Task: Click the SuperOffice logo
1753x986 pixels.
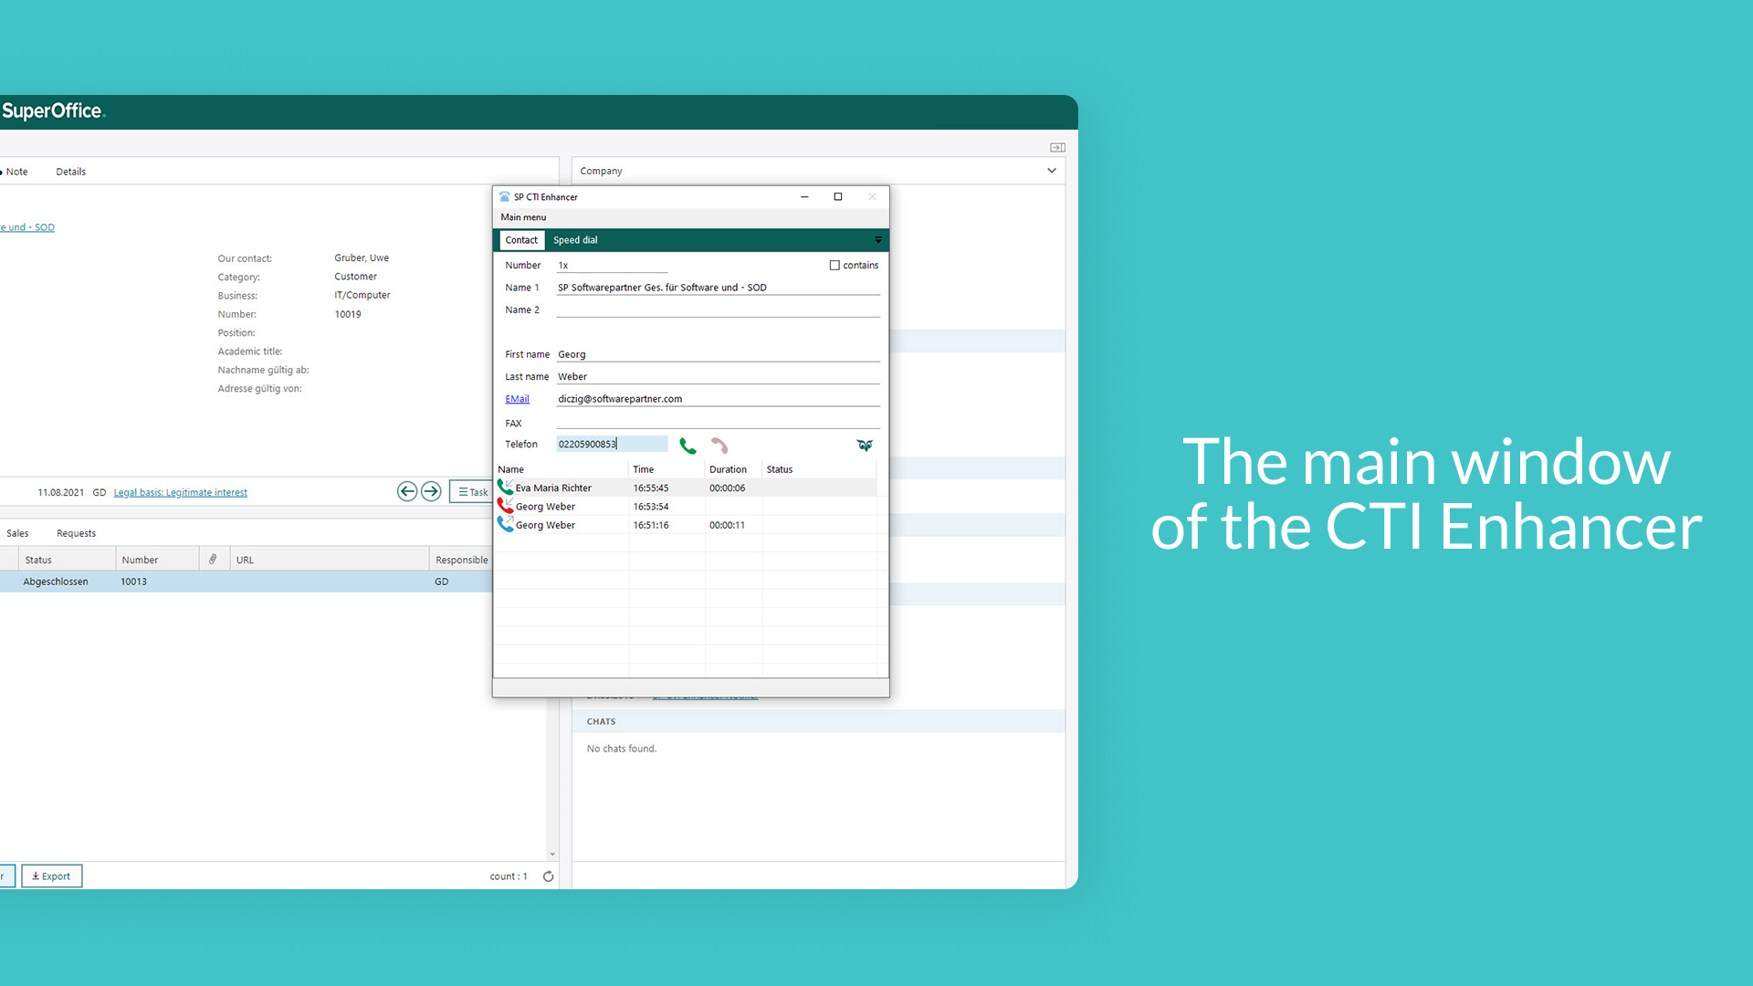Action: (53, 111)
